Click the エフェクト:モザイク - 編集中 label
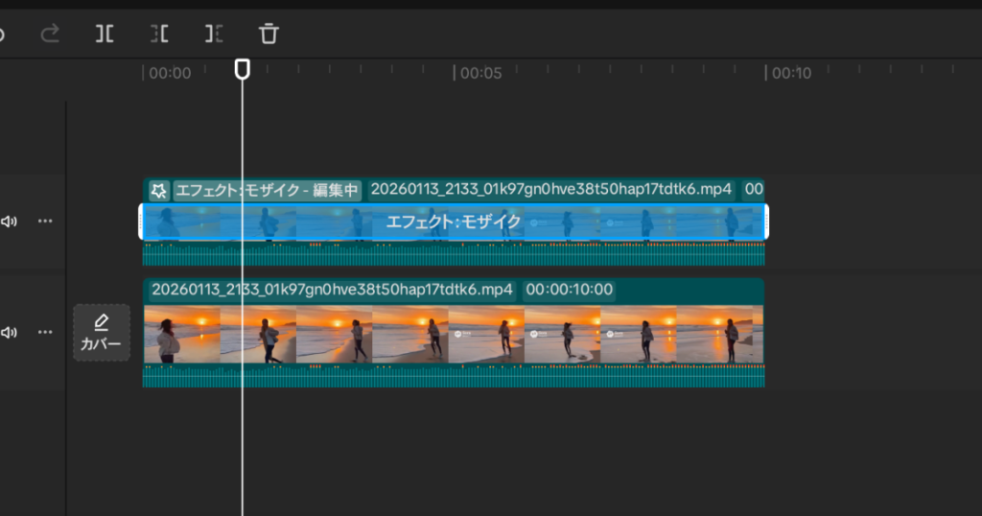This screenshot has height=516, width=982. (x=267, y=190)
